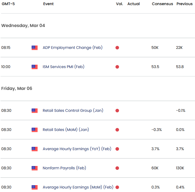Open the GMT-5 timezone header
Image resolution: width=195 pixels, height=192 pixels.
pyautogui.click(x=8, y=4)
